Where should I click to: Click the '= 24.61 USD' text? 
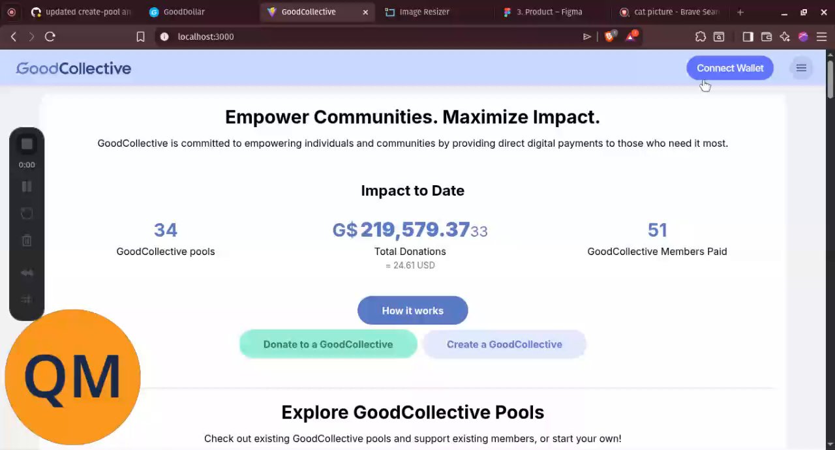coord(410,265)
